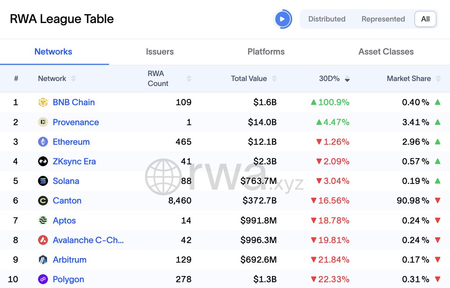Select the Ethereum network icon

[43, 142]
